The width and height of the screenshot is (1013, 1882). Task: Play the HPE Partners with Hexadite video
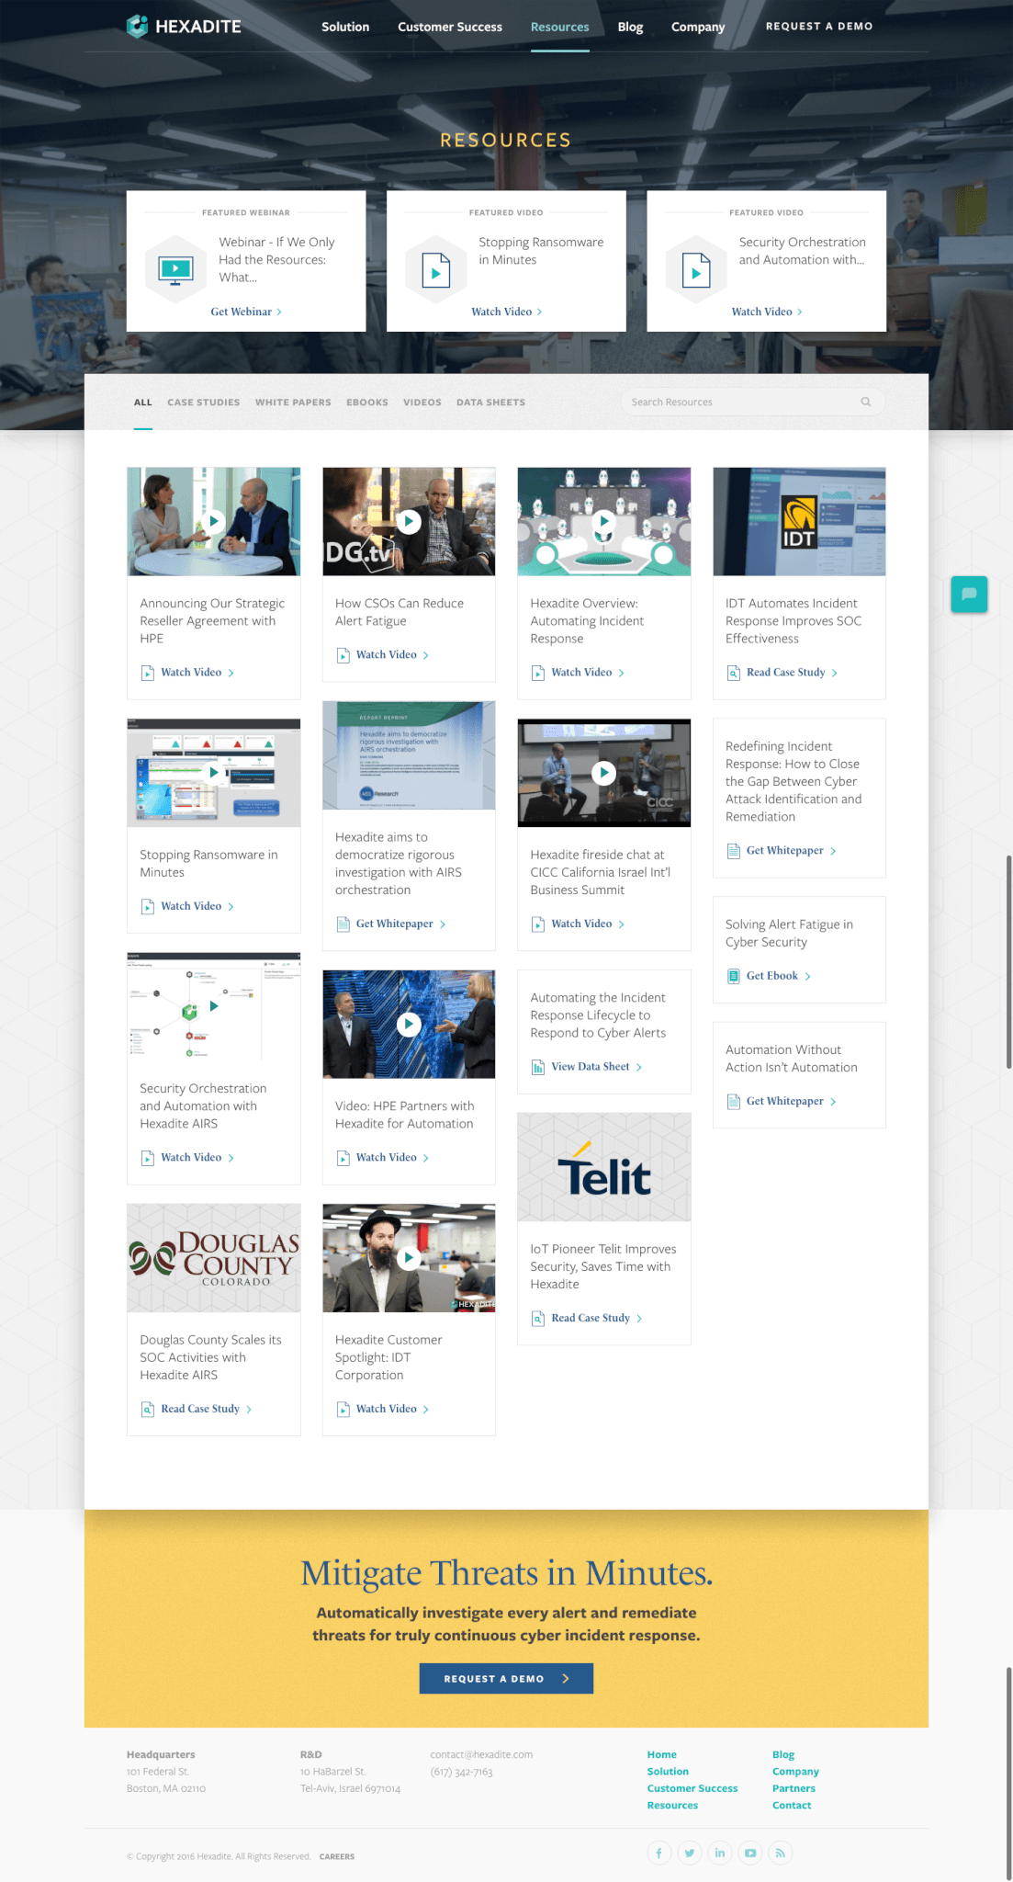click(409, 1024)
